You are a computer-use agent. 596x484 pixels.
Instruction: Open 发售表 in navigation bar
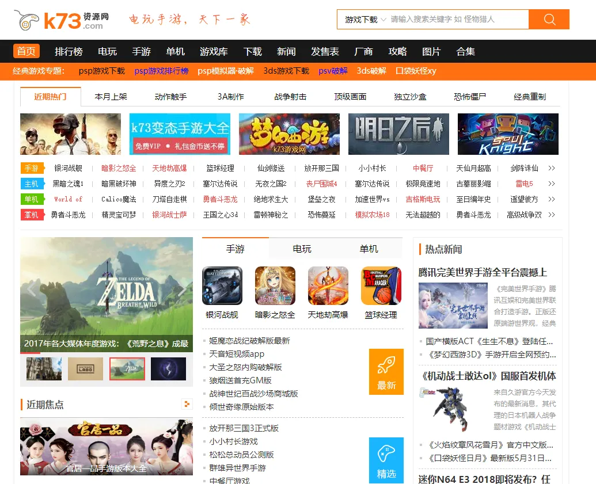click(325, 51)
